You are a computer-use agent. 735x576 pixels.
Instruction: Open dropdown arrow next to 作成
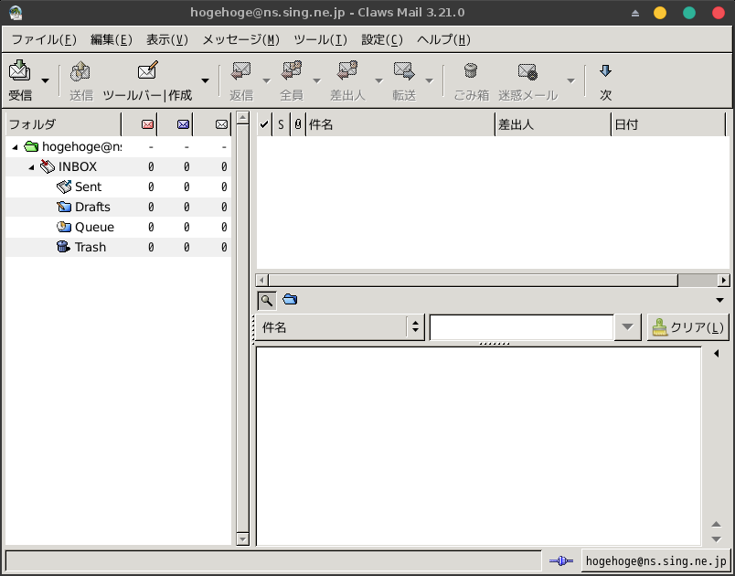[x=205, y=80]
